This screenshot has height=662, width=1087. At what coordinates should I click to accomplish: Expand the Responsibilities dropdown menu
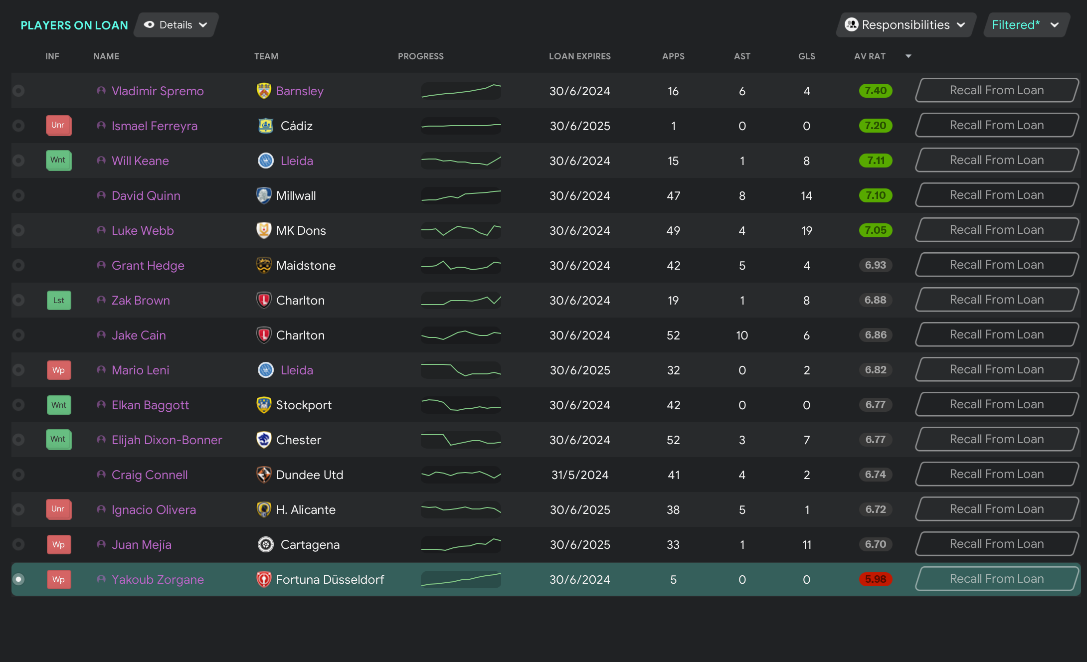tap(906, 25)
